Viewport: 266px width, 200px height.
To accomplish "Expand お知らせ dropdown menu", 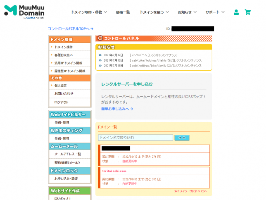I will [187, 12].
